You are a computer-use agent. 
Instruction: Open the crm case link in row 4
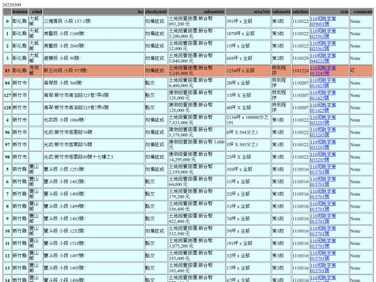(x=323, y=120)
